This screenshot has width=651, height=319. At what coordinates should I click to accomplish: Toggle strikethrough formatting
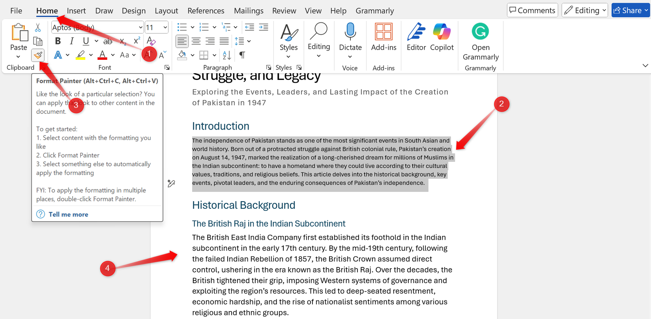click(108, 41)
